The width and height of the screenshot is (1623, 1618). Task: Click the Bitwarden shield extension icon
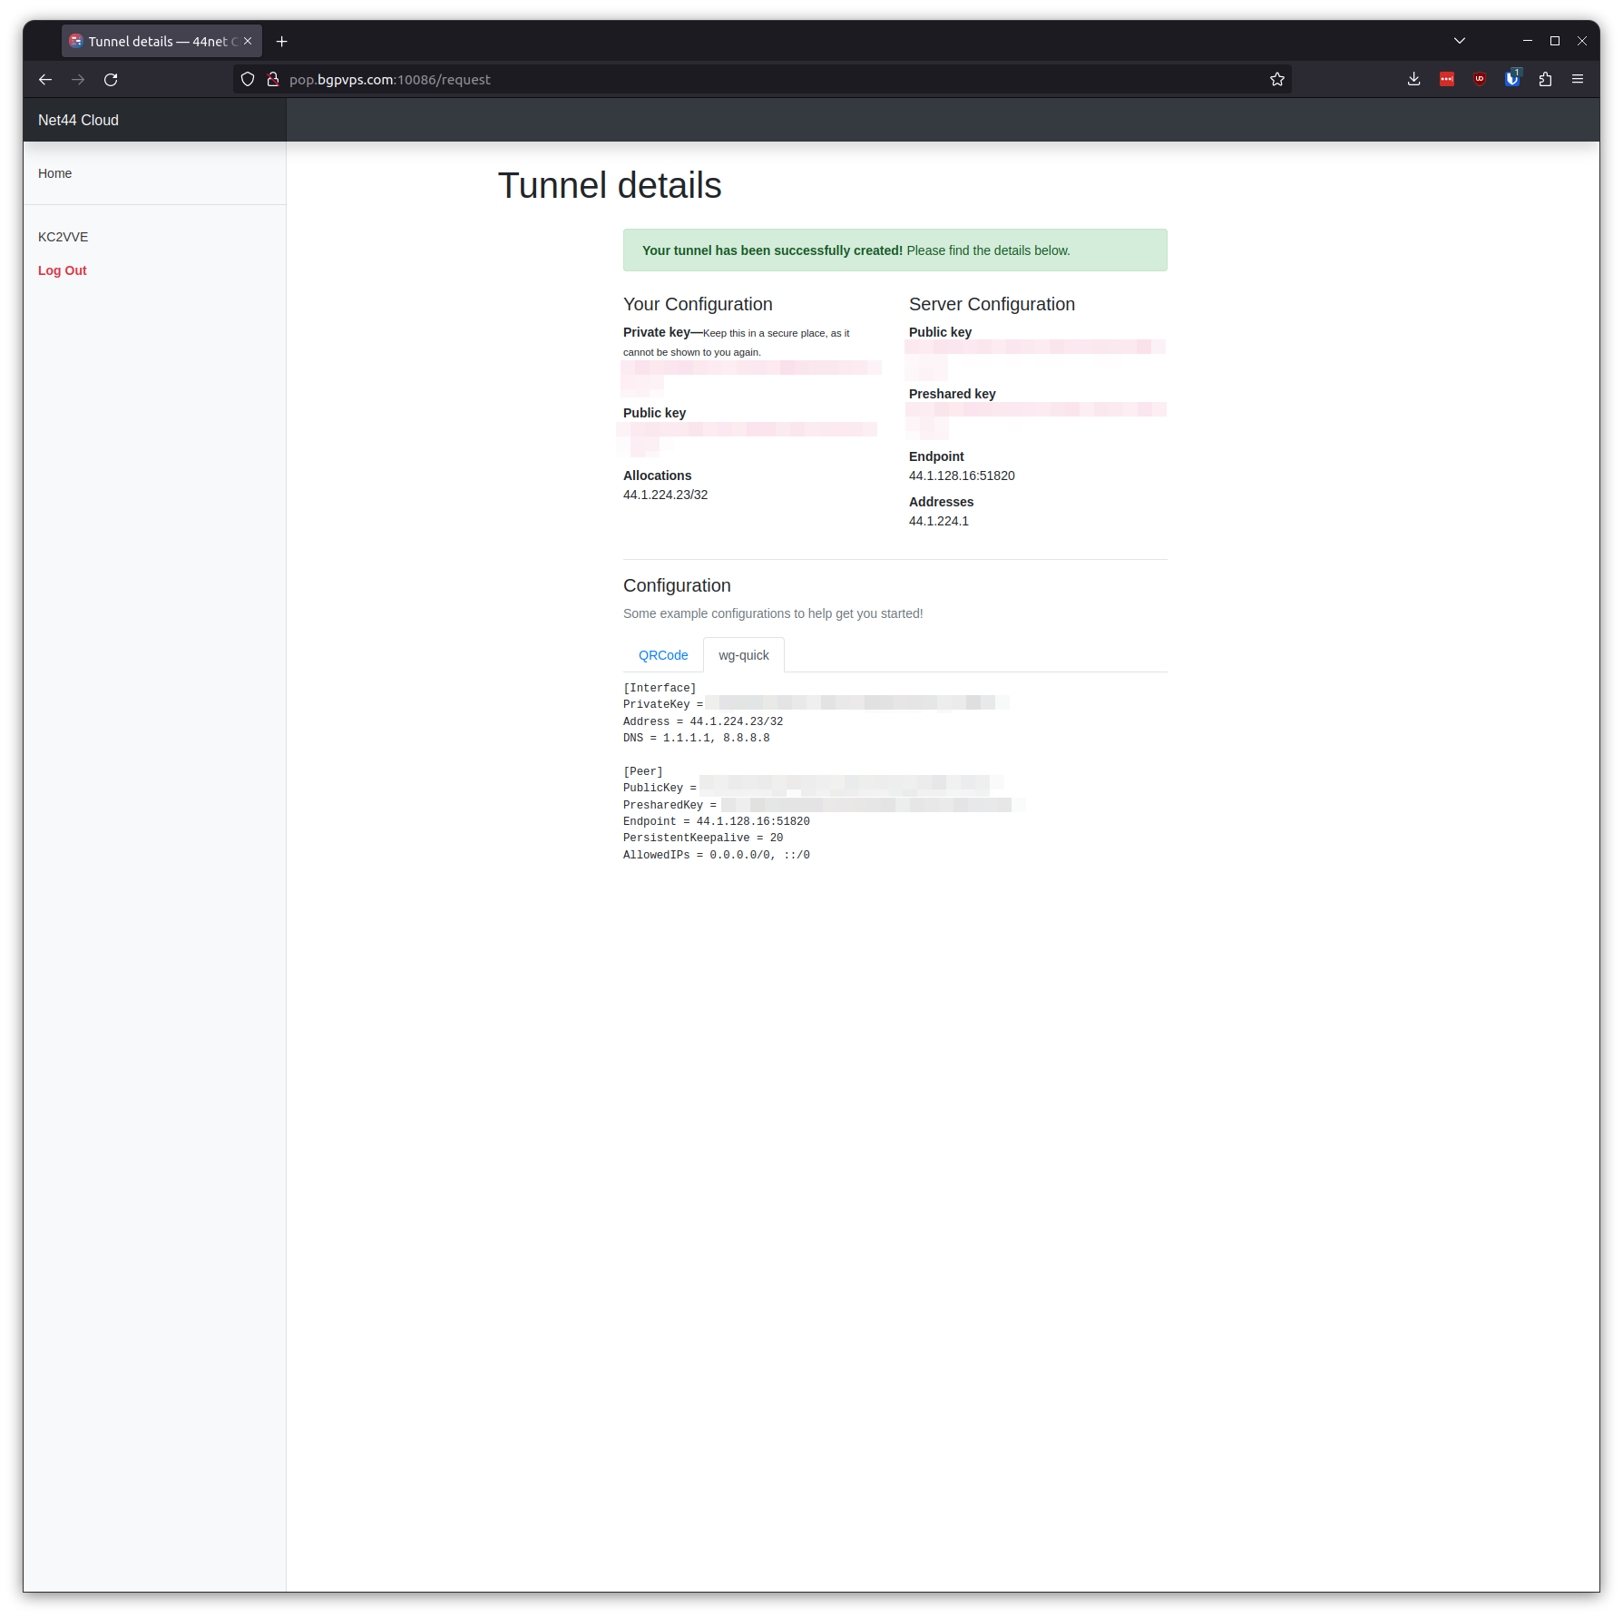(x=1512, y=80)
